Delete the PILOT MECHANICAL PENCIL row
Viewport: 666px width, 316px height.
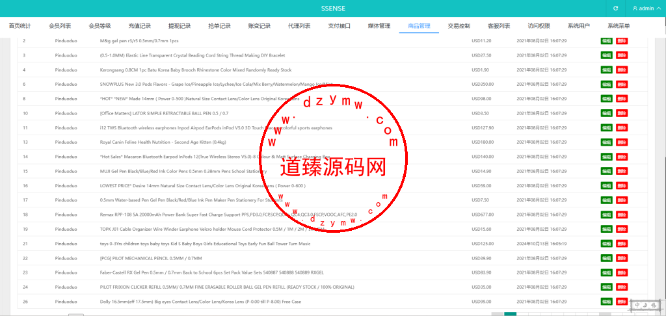coord(622,258)
